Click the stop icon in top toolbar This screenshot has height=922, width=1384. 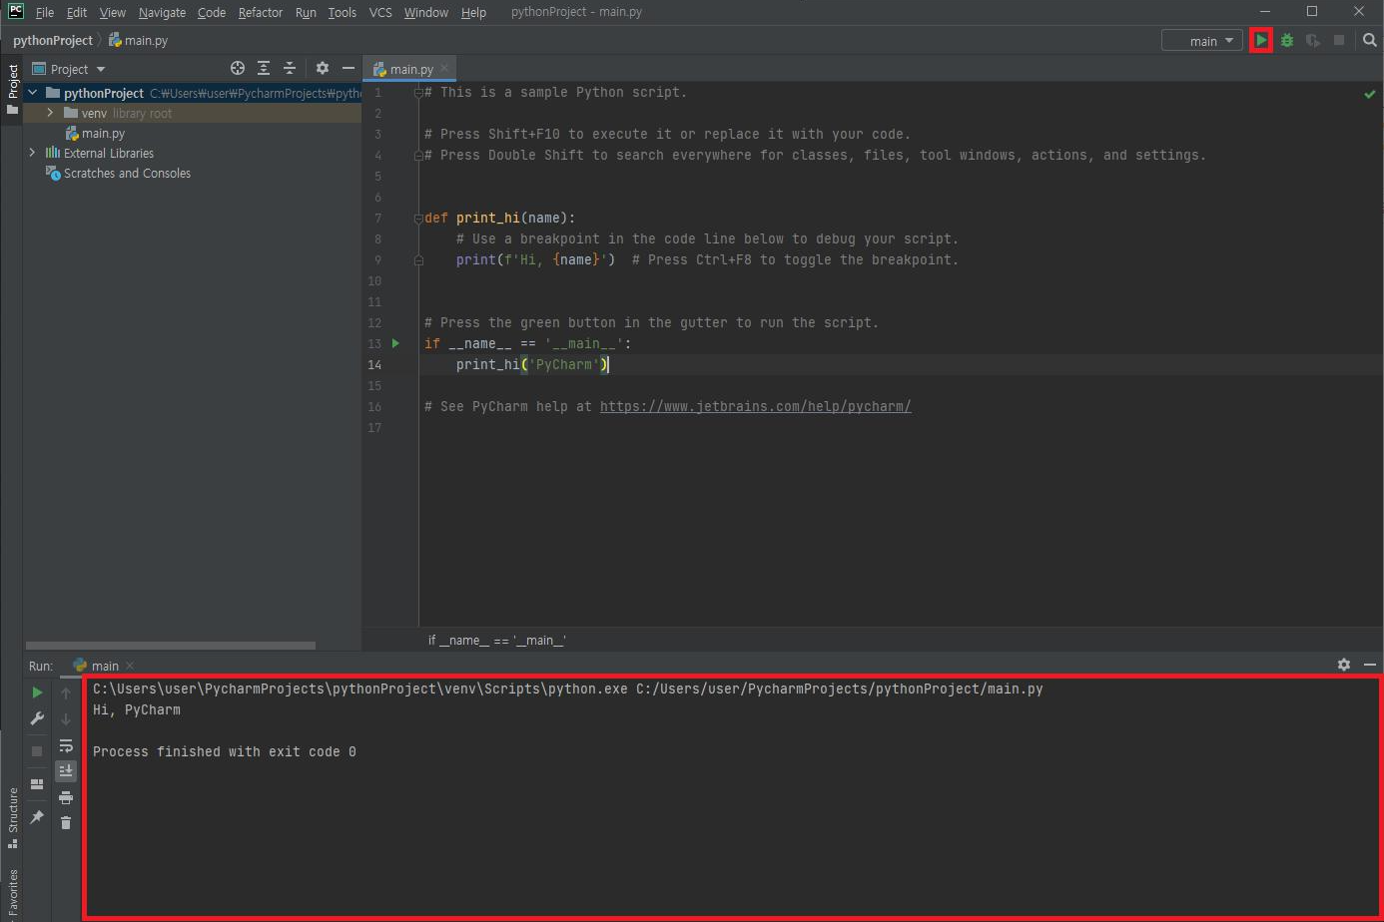click(x=1339, y=41)
